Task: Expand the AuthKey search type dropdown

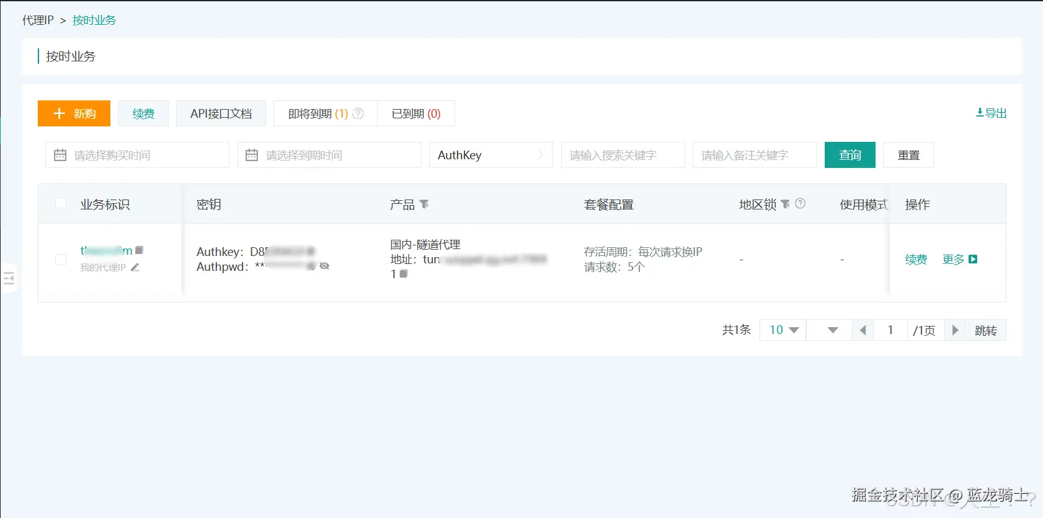Action: coord(490,155)
